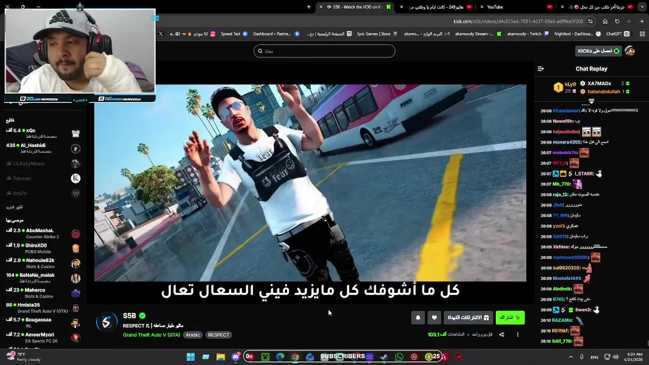The image size is (649, 365).
Task: Click the weather widget on taskbar
Action: 22,357
